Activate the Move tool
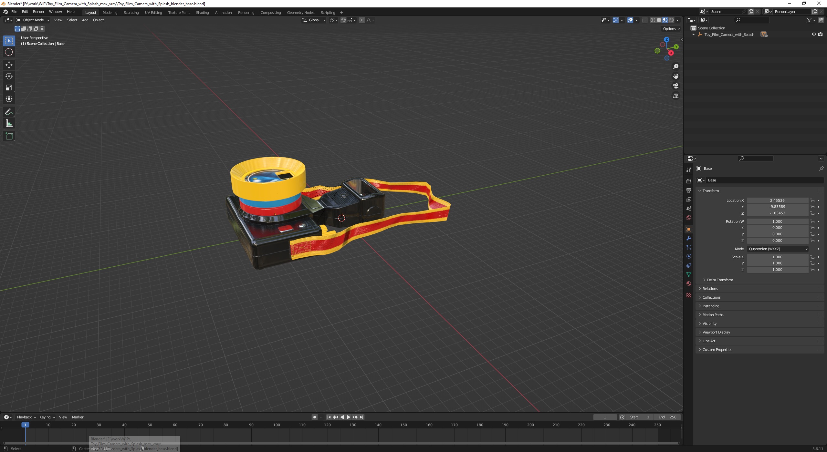827x452 pixels. click(9, 65)
